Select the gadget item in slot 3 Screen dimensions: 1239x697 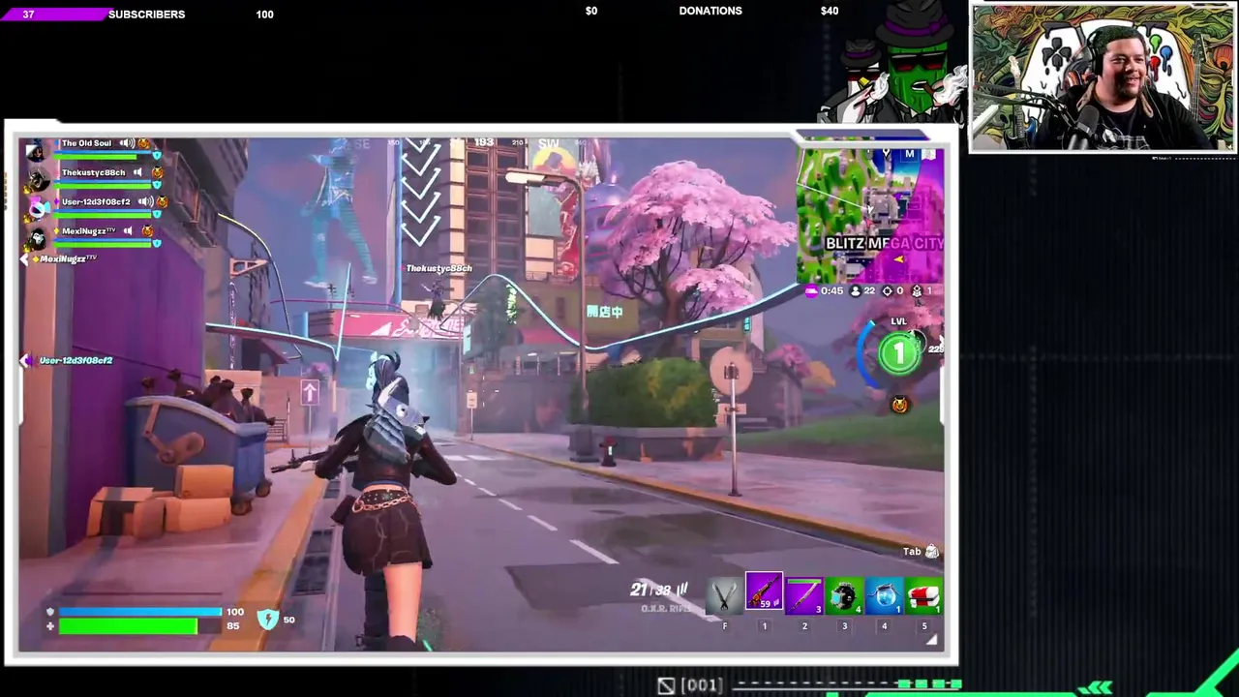(x=844, y=595)
